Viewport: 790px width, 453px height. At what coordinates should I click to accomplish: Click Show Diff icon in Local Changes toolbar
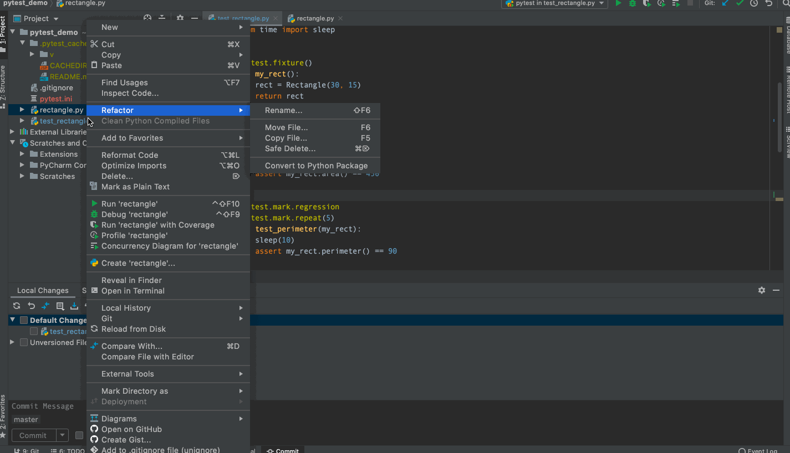coord(45,306)
